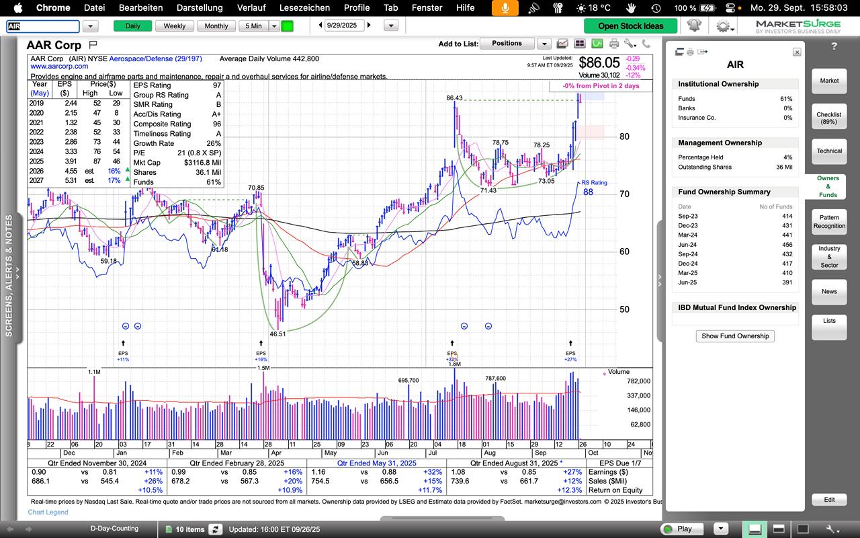The height and width of the screenshot is (538, 860).
Task: Open the www.aarcorp.com link
Action: click(59, 67)
